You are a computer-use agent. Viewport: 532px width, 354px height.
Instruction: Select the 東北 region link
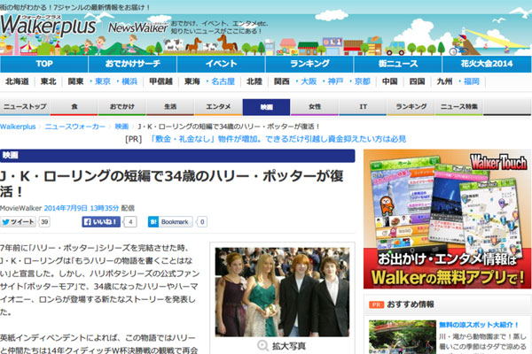pyautogui.click(x=48, y=81)
